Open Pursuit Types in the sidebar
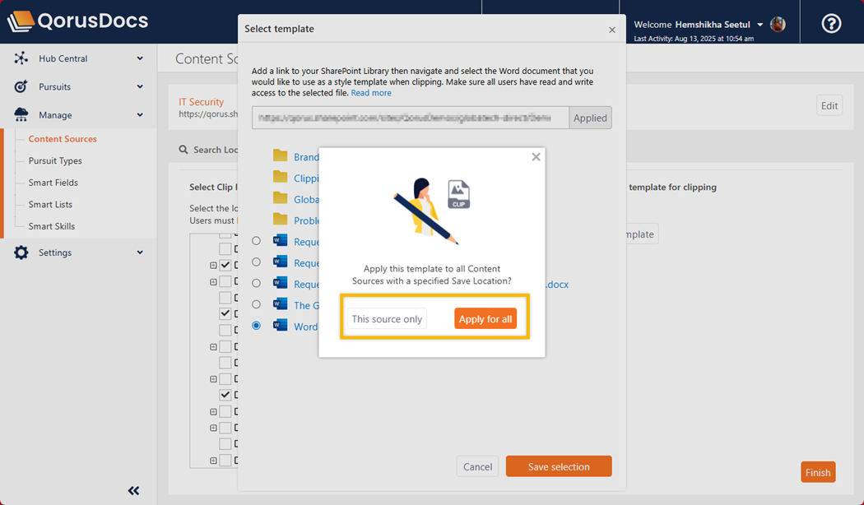Image resolution: width=864 pixels, height=505 pixels. tap(55, 161)
